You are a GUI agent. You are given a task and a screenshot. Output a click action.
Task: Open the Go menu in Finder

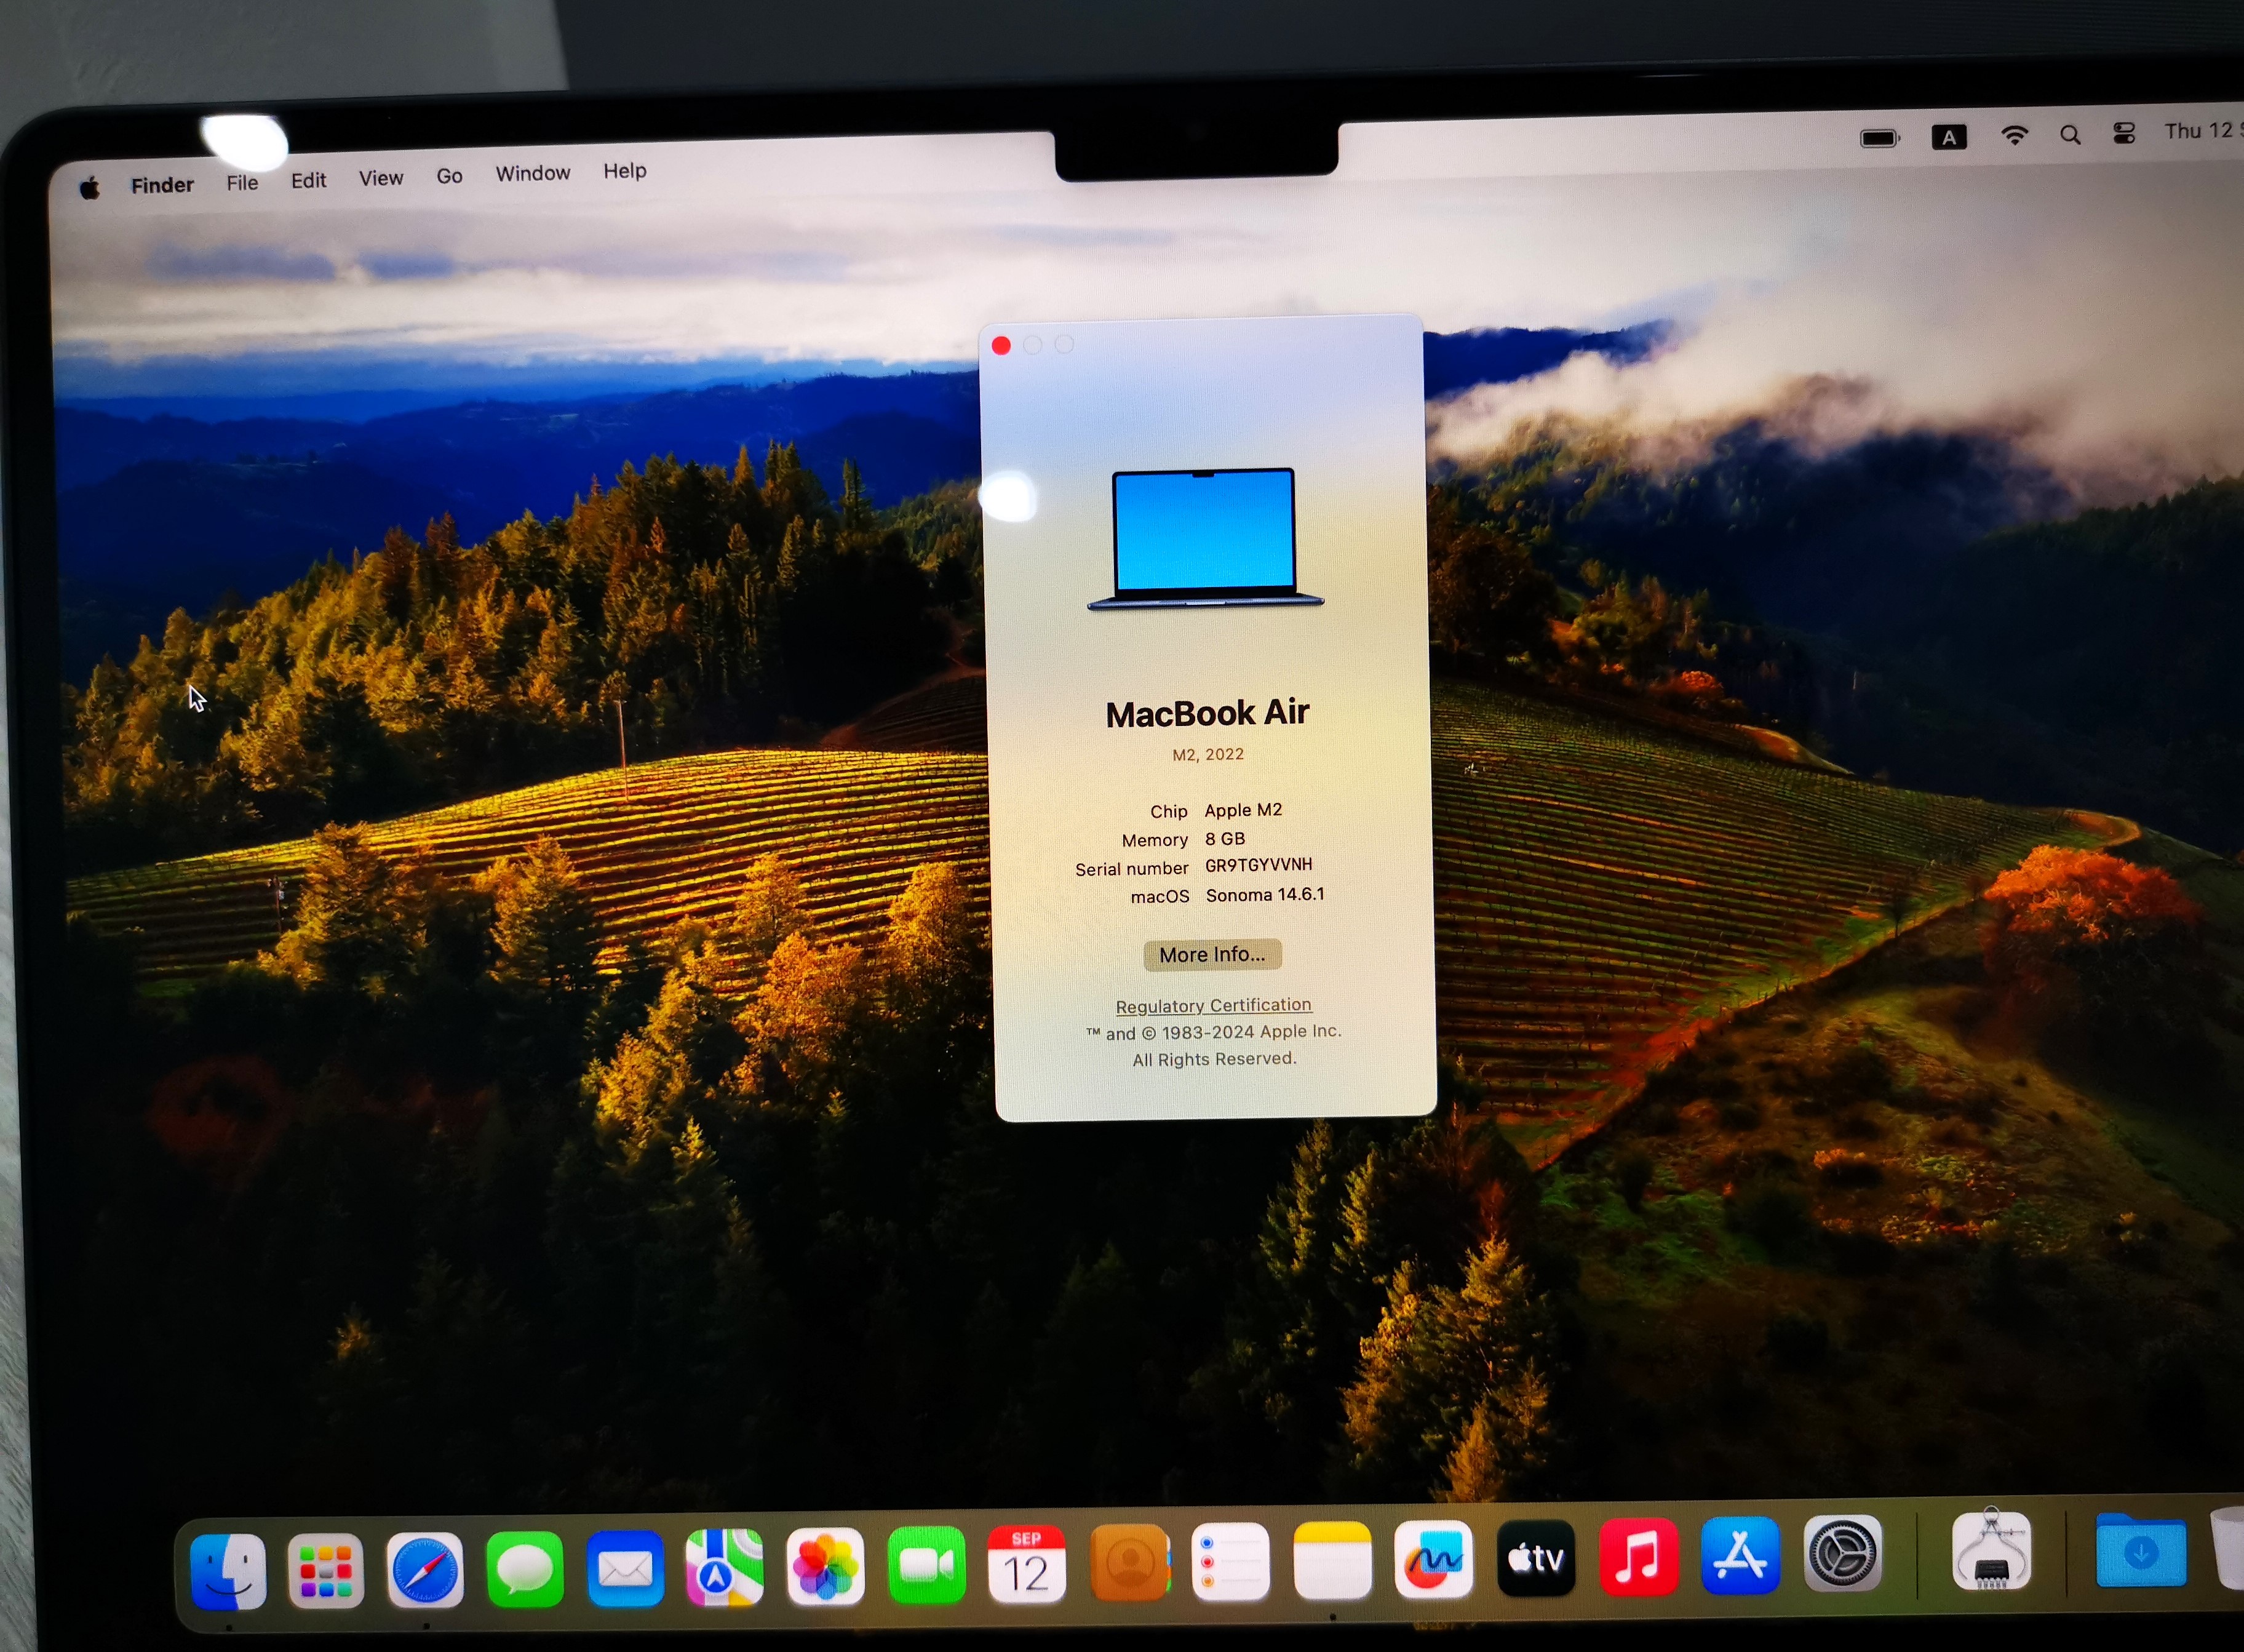click(449, 174)
